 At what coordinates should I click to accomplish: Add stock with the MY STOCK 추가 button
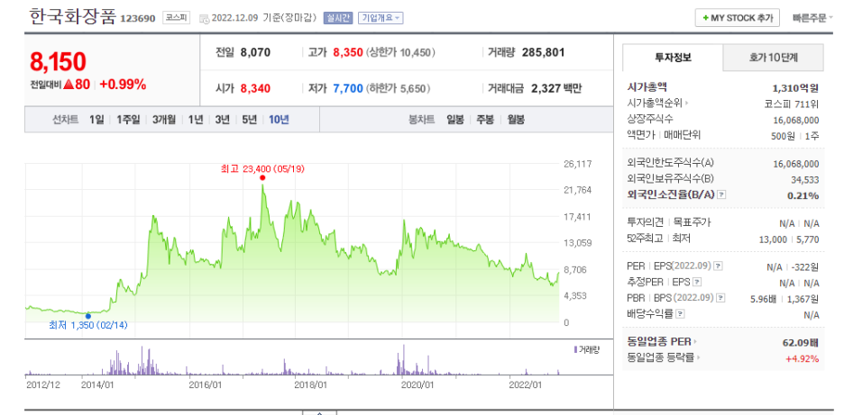coord(737,18)
